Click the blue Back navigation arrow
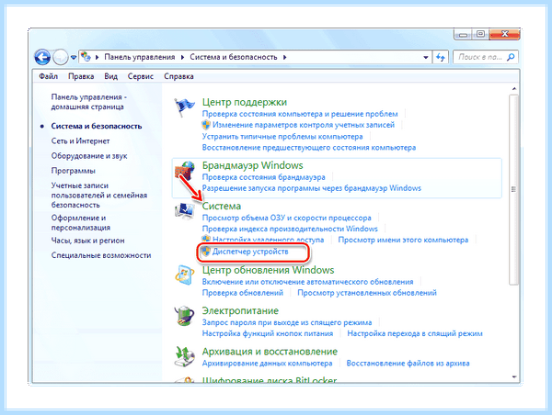The image size is (552, 415). [x=42, y=57]
